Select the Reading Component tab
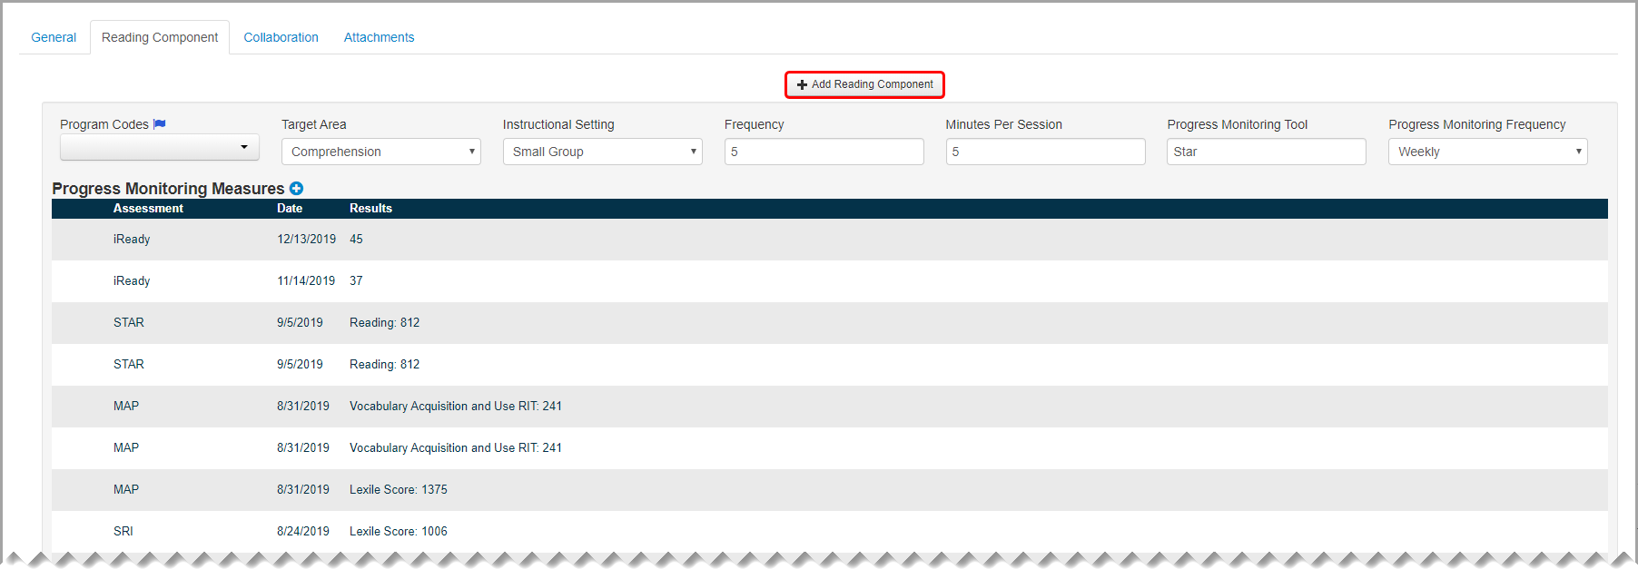The height and width of the screenshot is (579, 1638). [x=160, y=37]
